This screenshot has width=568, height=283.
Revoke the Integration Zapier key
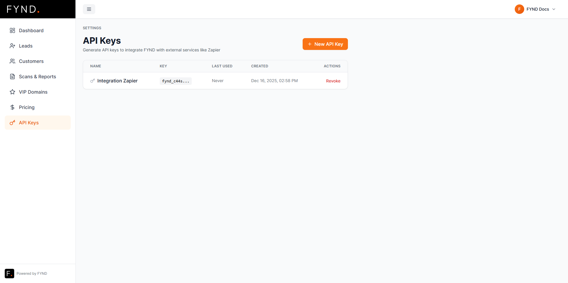click(333, 81)
